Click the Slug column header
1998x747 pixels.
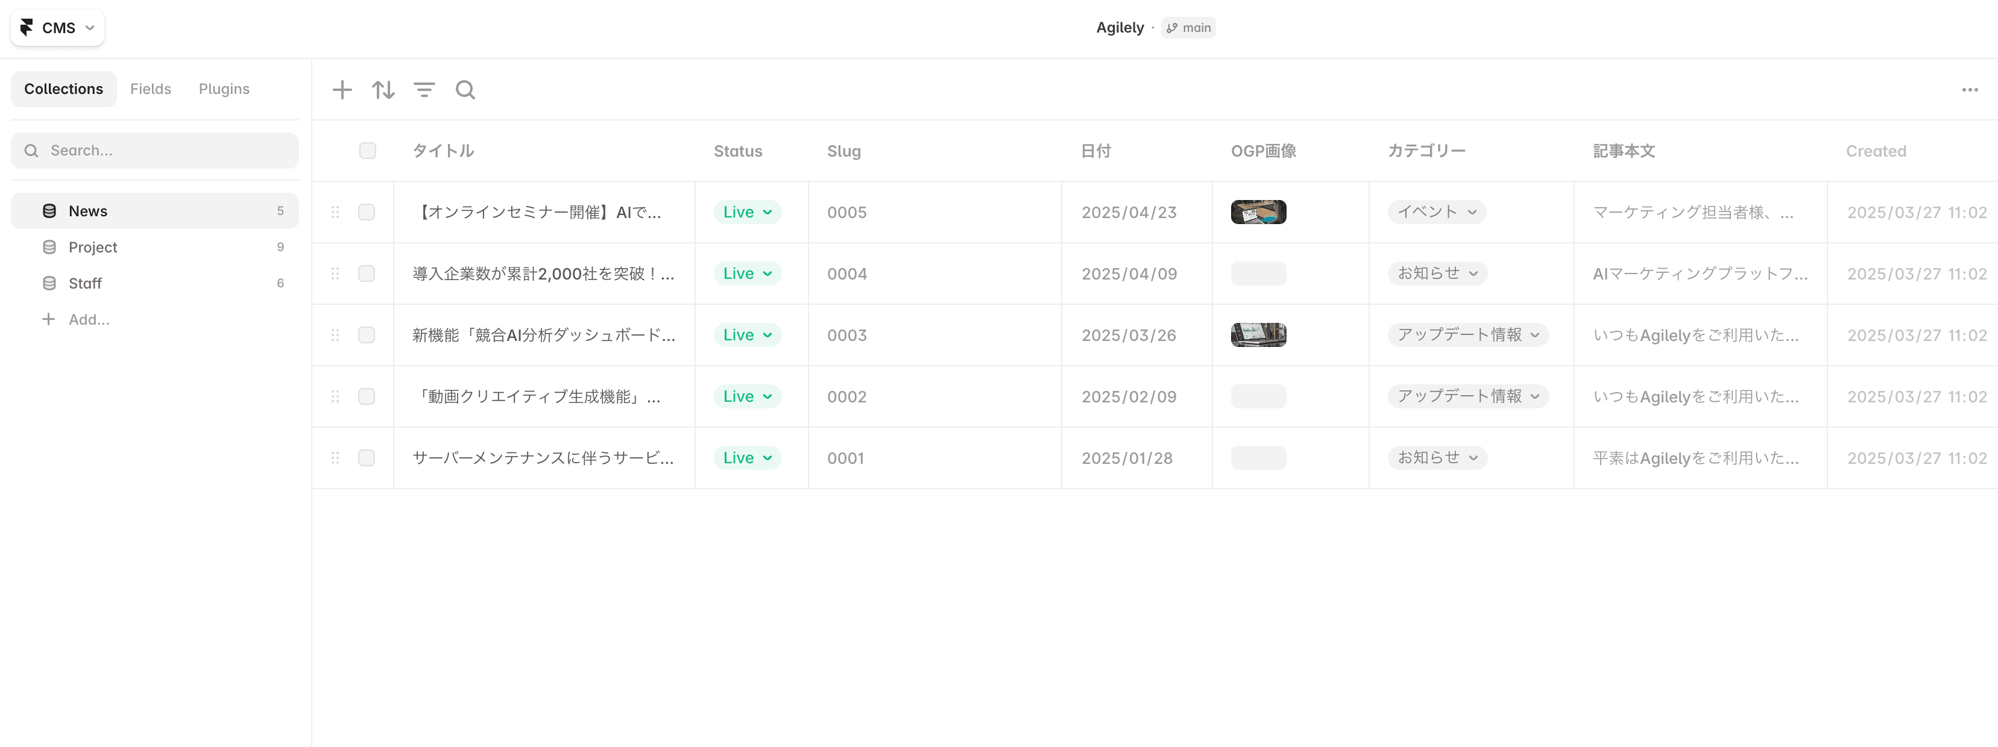coord(844,151)
